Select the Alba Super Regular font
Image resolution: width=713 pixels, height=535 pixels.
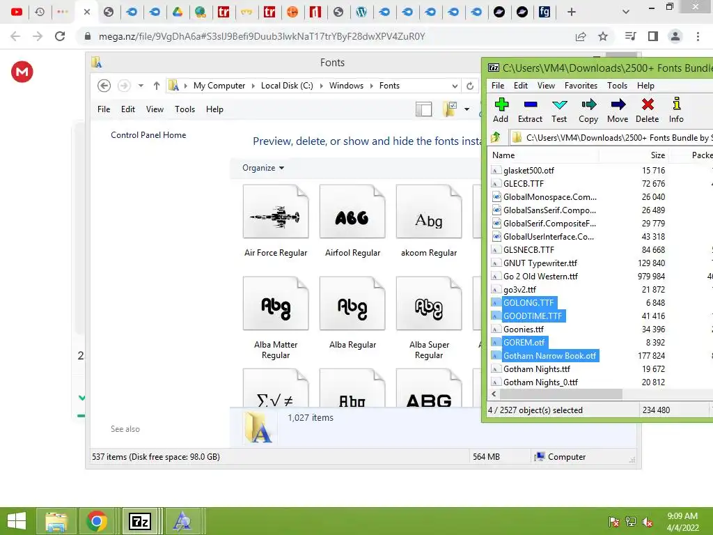(x=429, y=318)
